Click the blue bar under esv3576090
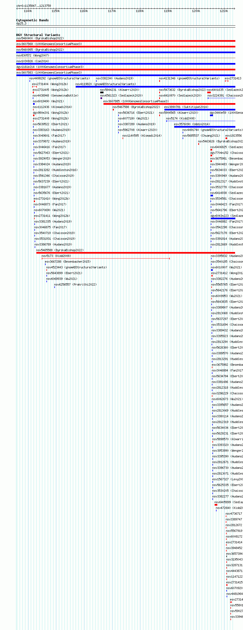The width and height of the screenshot is (243, 630). 205,127
